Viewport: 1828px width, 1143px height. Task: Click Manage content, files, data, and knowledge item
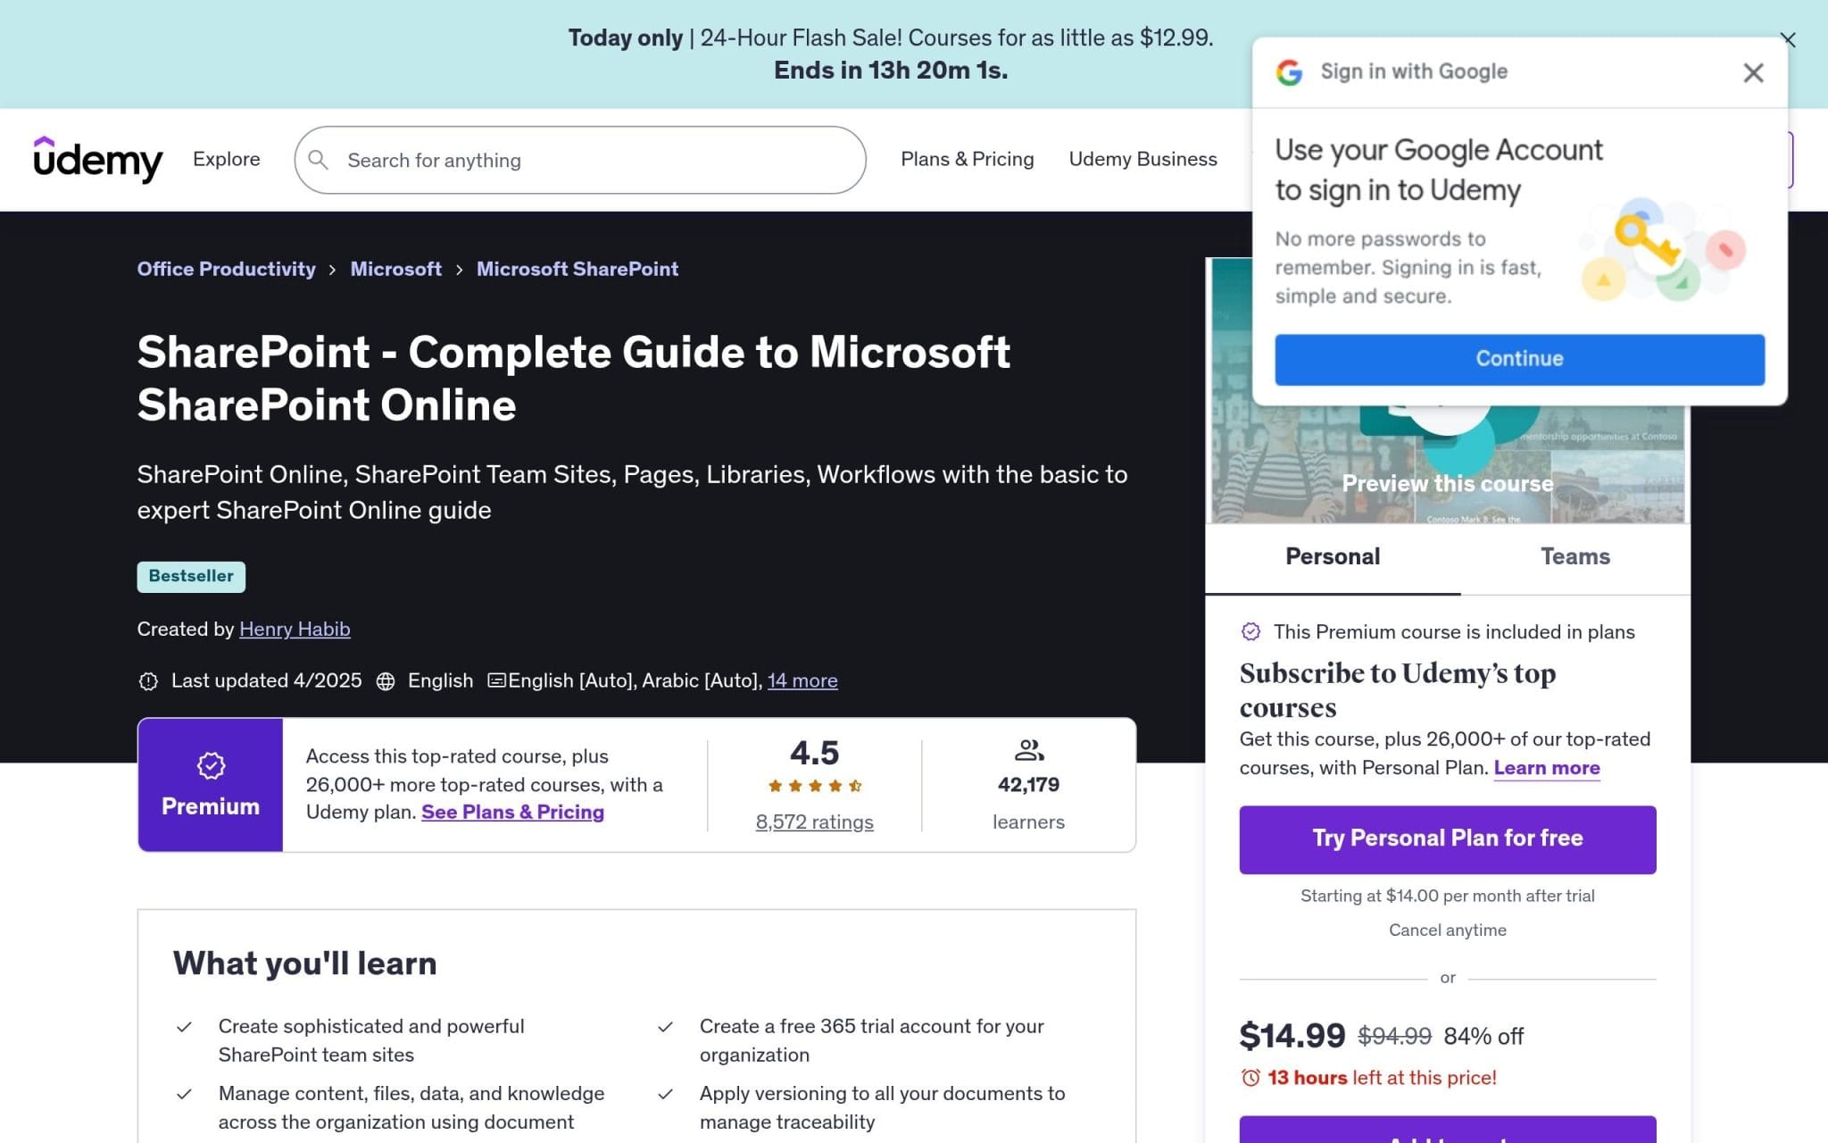[x=411, y=1107]
